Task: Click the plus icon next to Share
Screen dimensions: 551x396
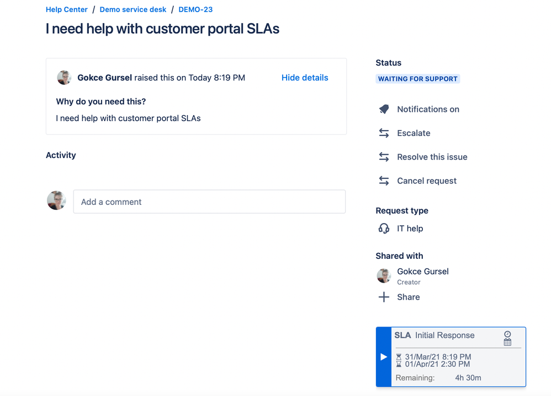Action: [x=384, y=297]
